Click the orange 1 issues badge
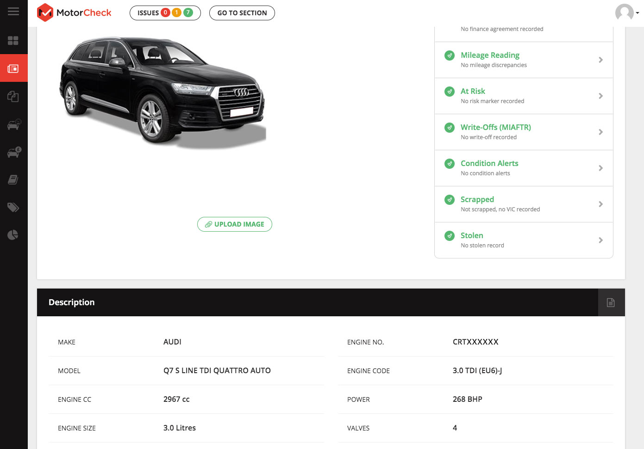The image size is (644, 449). tap(176, 12)
